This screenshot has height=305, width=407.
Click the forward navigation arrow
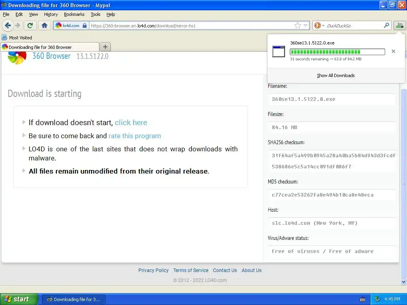point(17,25)
